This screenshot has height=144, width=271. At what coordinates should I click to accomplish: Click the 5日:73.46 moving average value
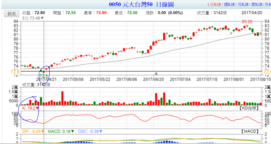(33, 18)
